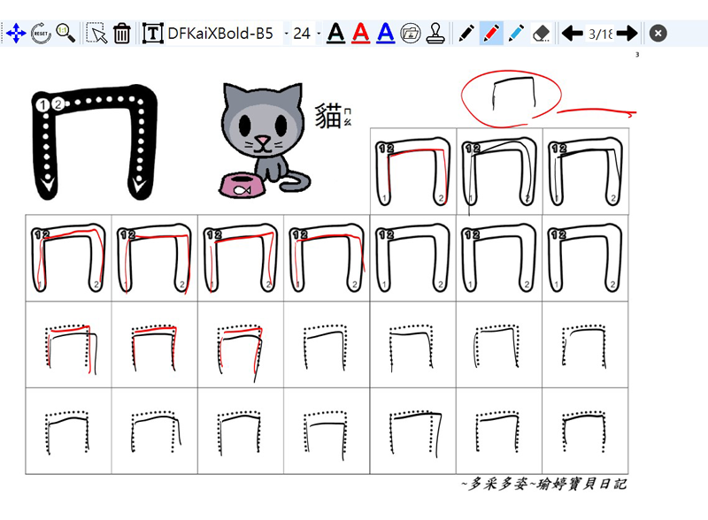The height and width of the screenshot is (520, 708).
Task: Go to the next page
Action: tap(627, 34)
